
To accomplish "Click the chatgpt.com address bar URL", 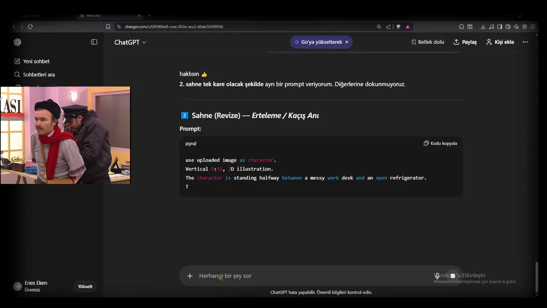I will 174,27.
